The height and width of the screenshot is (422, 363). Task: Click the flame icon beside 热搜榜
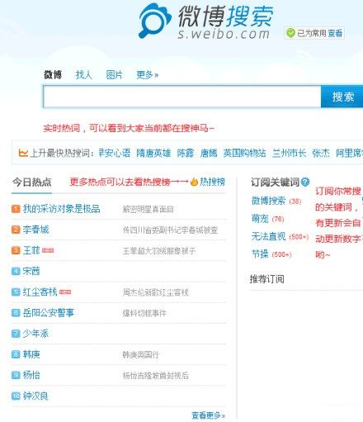(194, 182)
